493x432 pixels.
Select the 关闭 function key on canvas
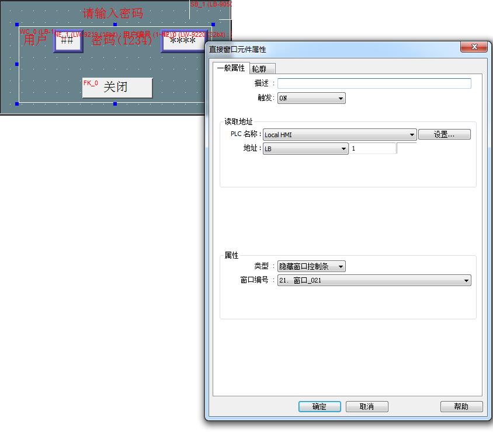[x=117, y=88]
